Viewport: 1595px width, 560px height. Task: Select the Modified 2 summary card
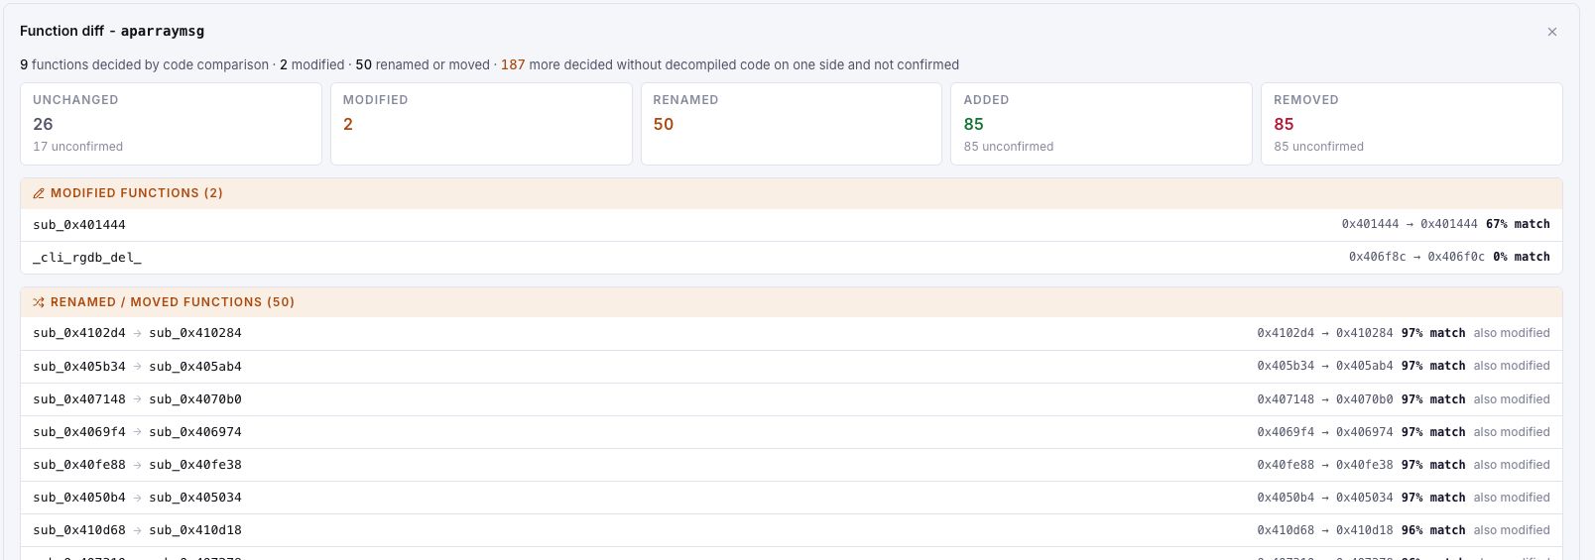[481, 124]
